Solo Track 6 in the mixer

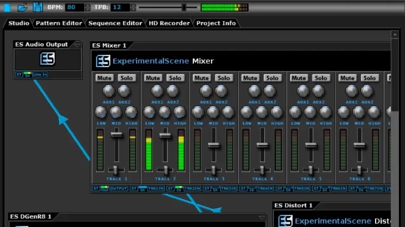[370, 78]
